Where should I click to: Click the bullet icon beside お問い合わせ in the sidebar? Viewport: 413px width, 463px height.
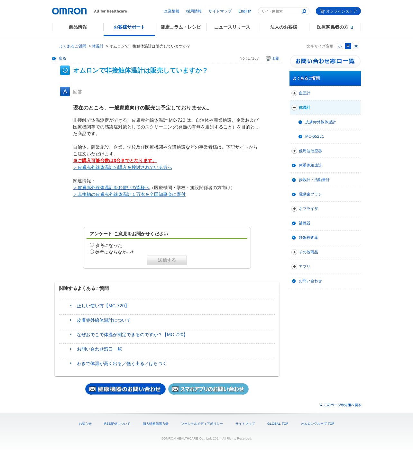(294, 281)
